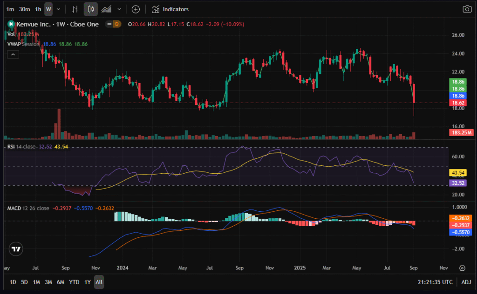
Task: Click the plus circle compare symbol icon
Action: pos(136,9)
